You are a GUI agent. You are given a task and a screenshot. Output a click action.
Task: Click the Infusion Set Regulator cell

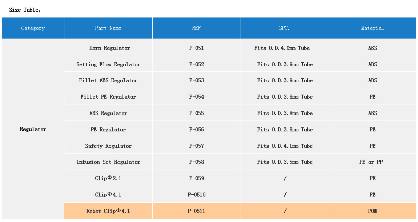click(x=108, y=162)
